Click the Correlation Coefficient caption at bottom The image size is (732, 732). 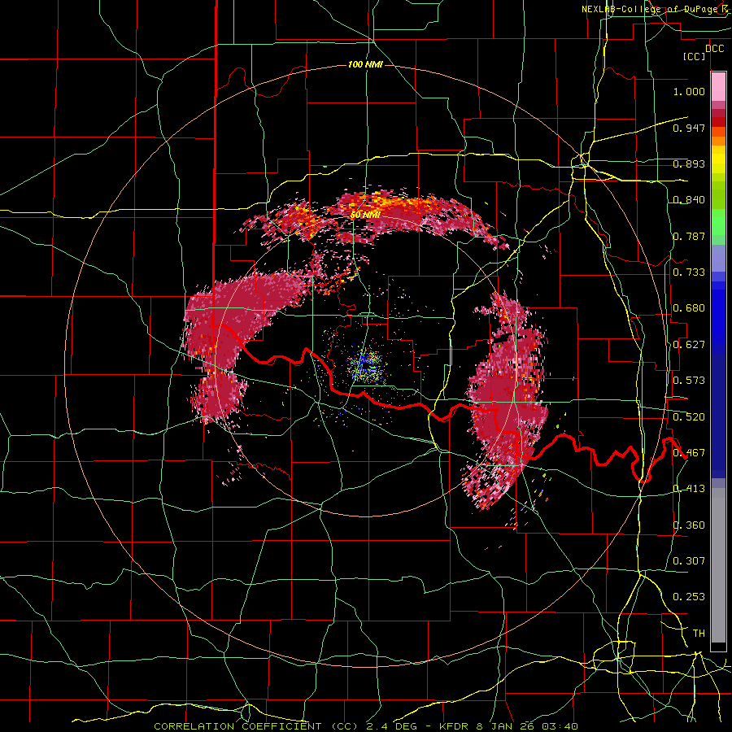pos(366,726)
